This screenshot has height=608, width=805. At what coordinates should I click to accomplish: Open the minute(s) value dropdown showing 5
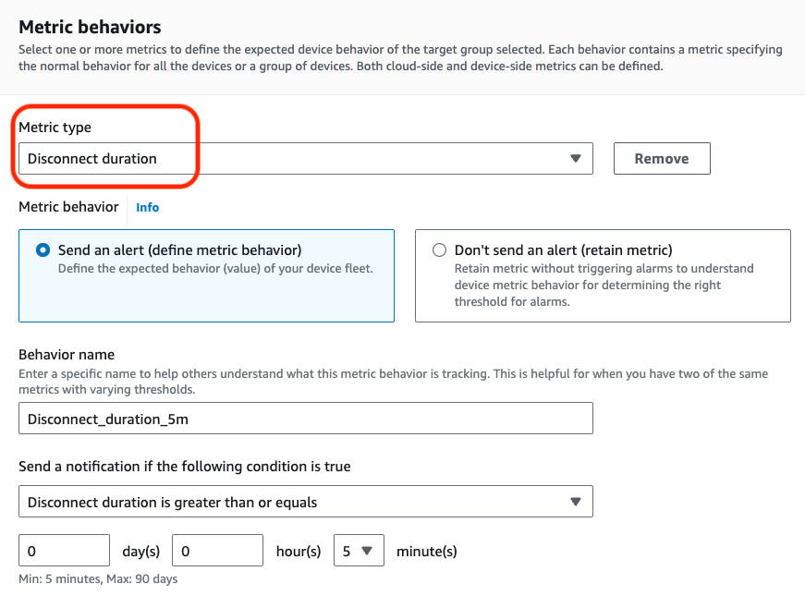click(359, 550)
